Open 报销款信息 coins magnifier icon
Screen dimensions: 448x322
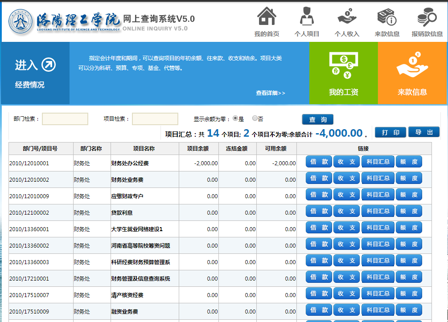(427, 17)
